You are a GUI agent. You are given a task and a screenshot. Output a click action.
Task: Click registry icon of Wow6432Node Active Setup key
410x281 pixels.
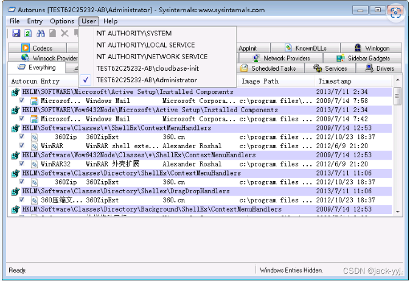tap(15, 110)
